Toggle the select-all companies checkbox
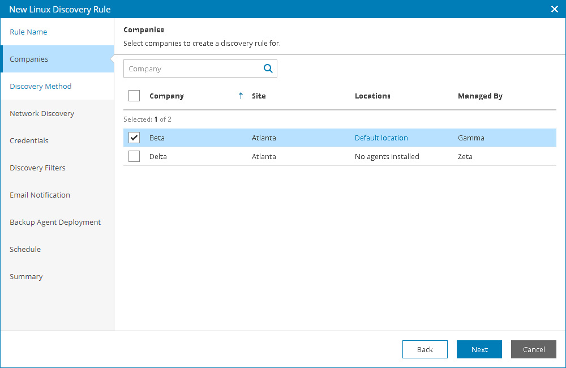The width and height of the screenshot is (566, 368). (x=134, y=96)
